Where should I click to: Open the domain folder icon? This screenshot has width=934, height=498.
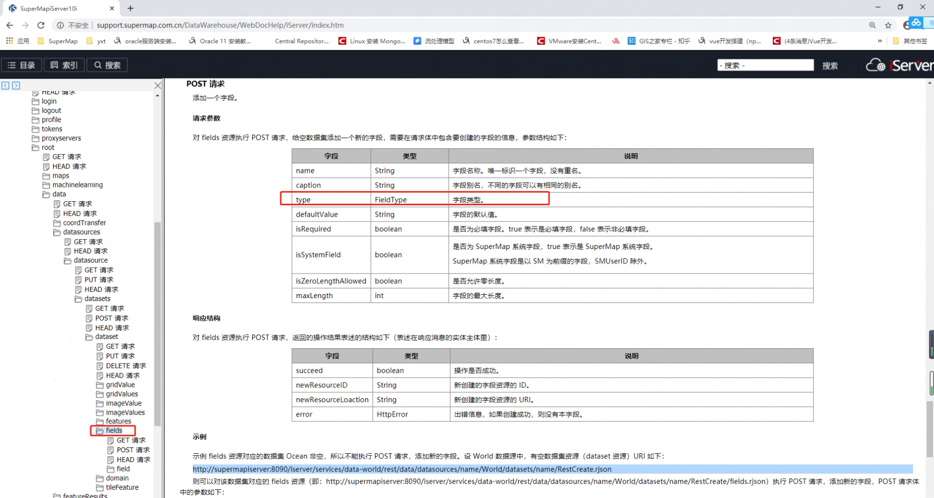tap(100, 478)
